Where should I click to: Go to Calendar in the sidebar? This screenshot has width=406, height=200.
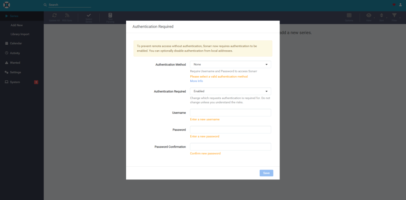point(16,43)
